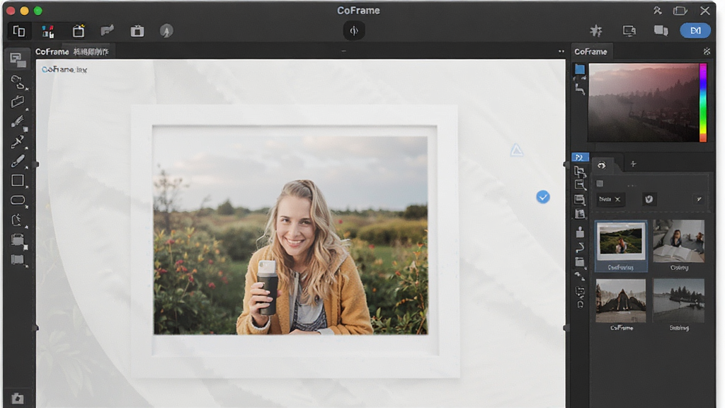Select the stacked layers tool in left toolbar
725x408 pixels.
(18, 240)
